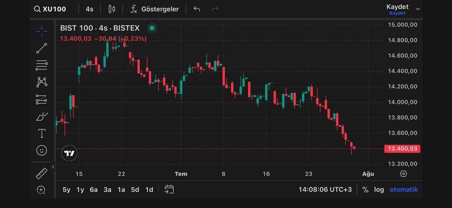This screenshot has width=452, height=208.
Task: Open the BIST 100 symbol title
Action: (x=100, y=28)
